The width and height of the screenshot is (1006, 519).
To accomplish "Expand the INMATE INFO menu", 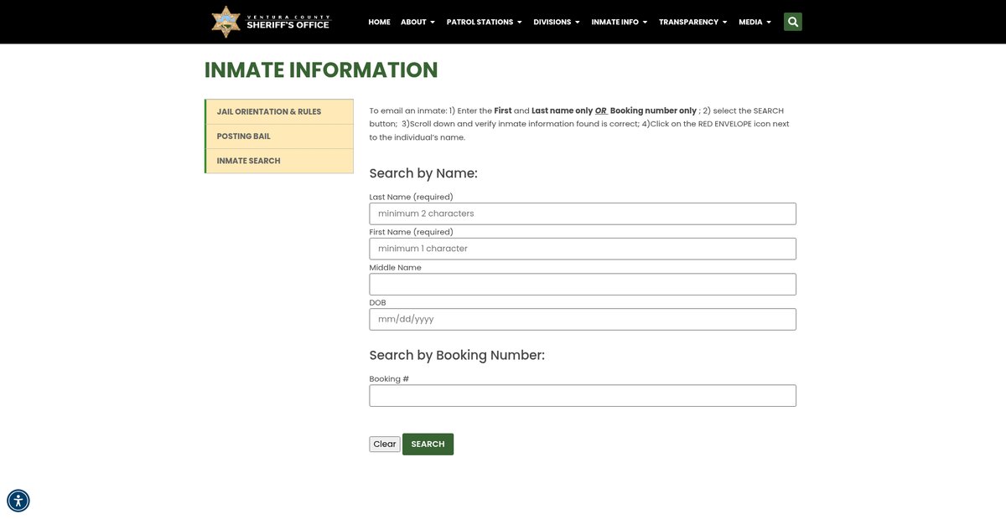I will point(620,22).
